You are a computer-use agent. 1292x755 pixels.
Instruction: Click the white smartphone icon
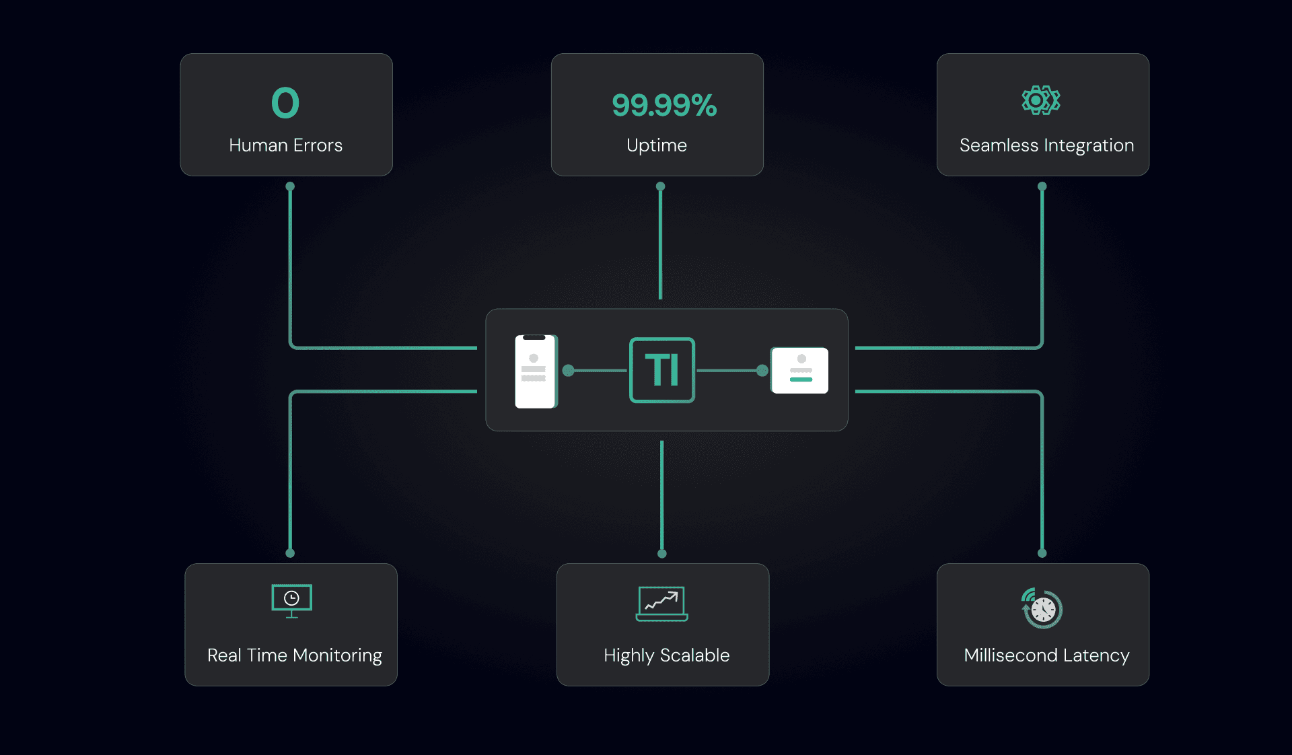tap(536, 371)
